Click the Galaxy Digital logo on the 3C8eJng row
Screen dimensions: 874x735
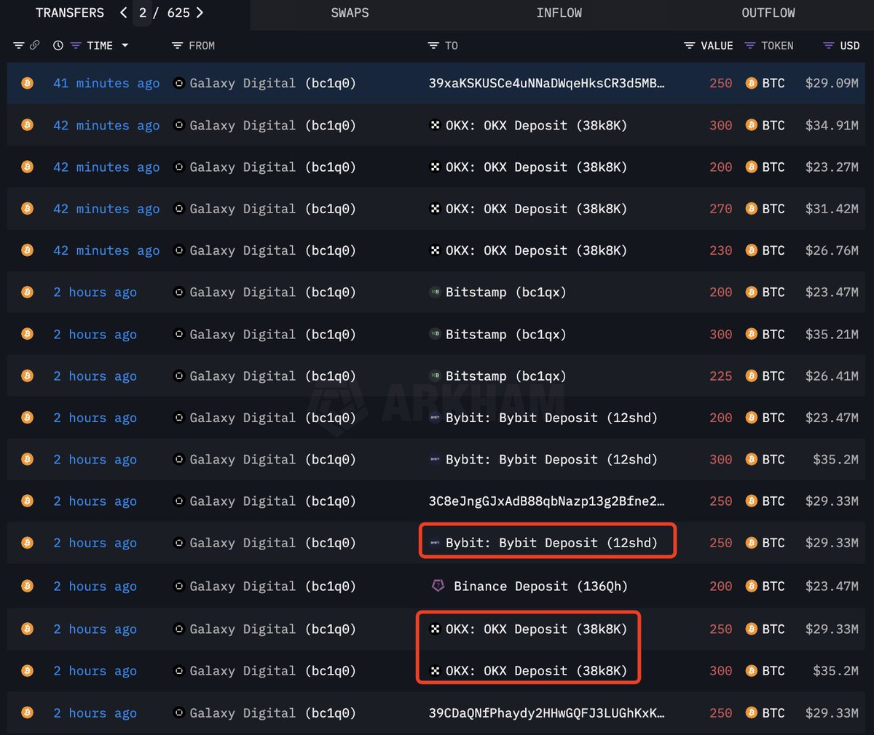pyautogui.click(x=179, y=501)
